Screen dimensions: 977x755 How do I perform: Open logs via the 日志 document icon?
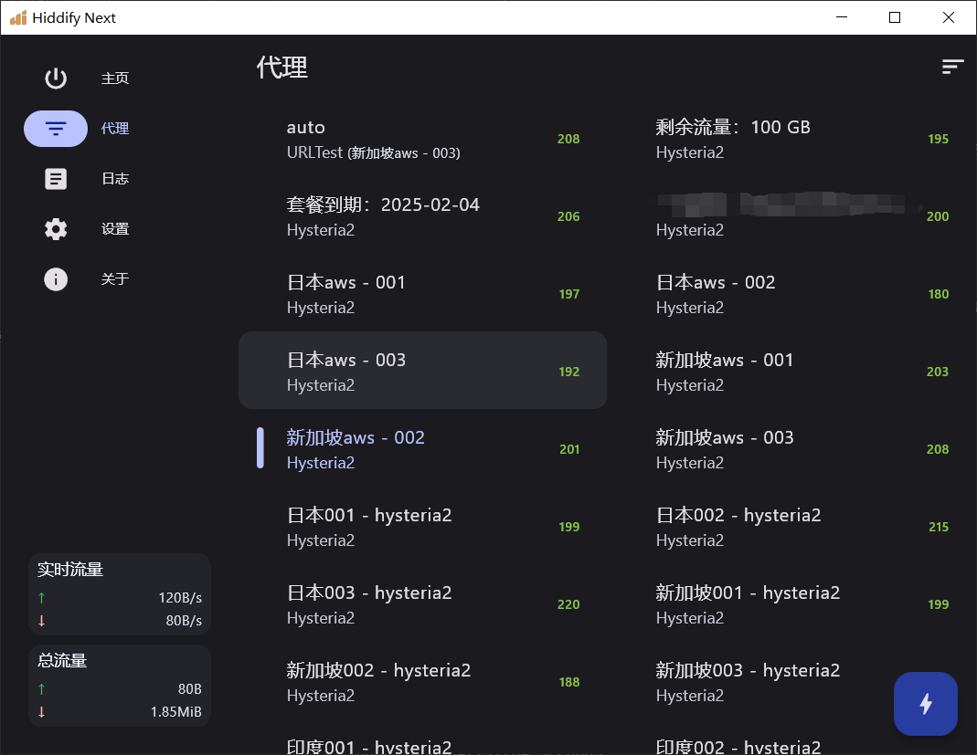56,179
